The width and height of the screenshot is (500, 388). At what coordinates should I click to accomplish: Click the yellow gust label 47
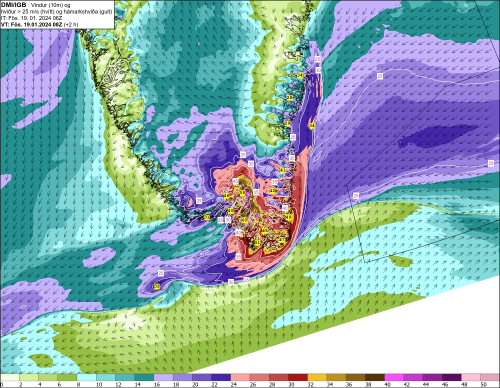[282, 240]
